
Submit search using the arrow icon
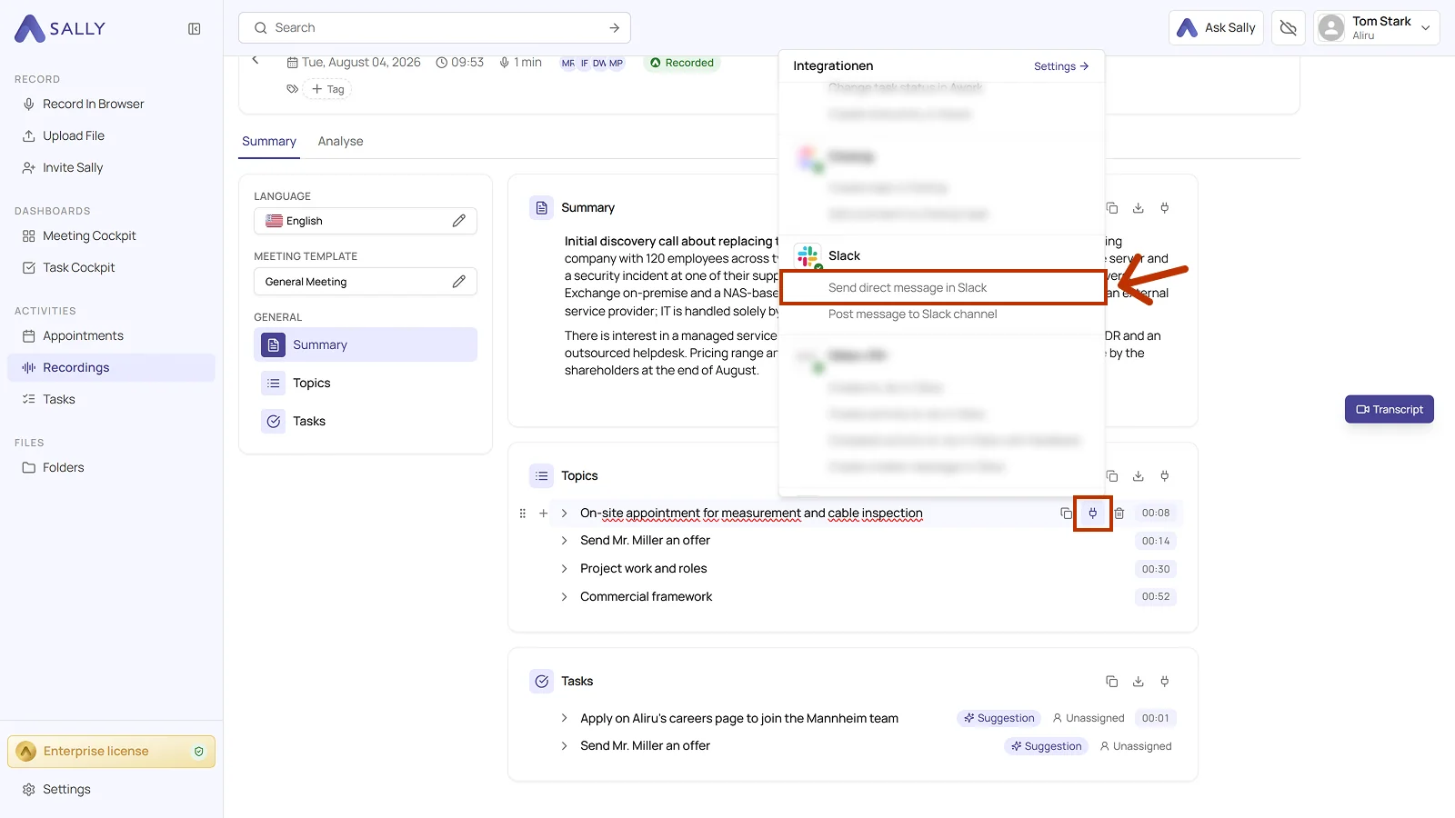(x=615, y=28)
